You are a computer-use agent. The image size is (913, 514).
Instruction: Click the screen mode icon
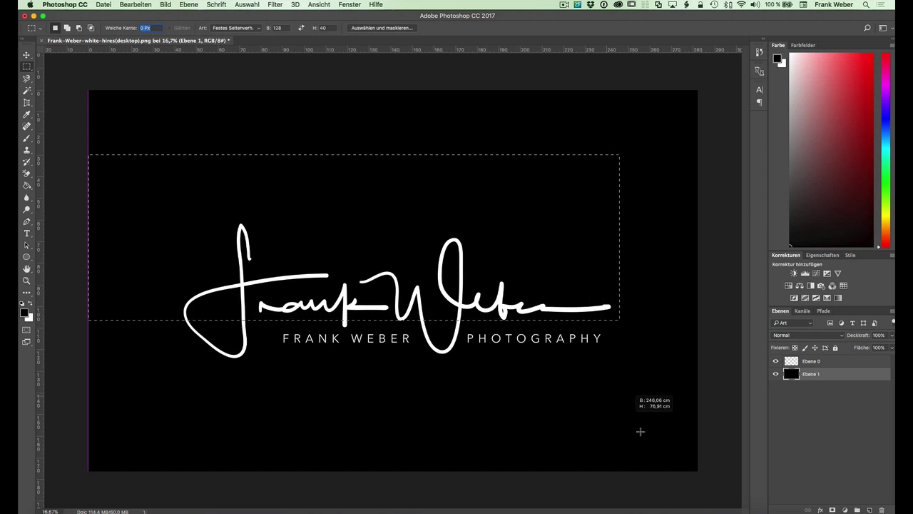pyautogui.click(x=26, y=342)
